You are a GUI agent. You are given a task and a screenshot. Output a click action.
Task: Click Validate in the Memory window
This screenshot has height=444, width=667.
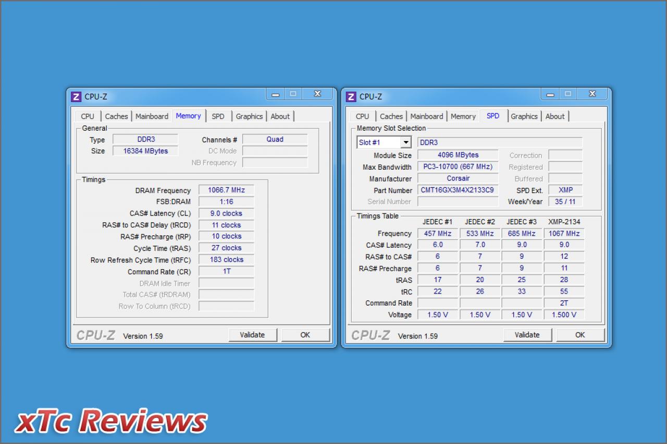point(252,335)
